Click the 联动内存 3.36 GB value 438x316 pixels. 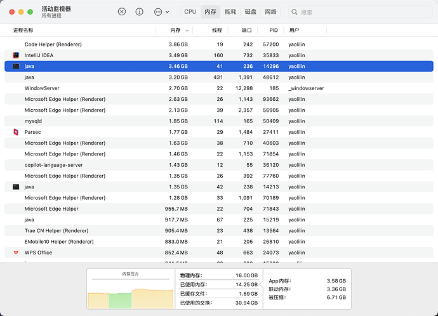click(x=336, y=289)
